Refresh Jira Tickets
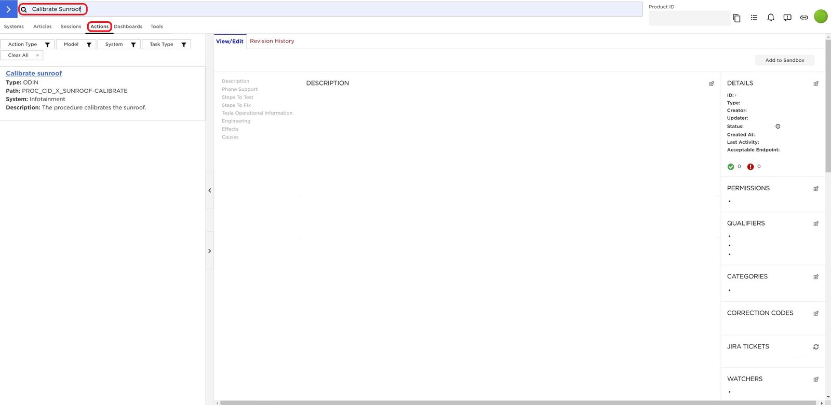 tap(816, 347)
